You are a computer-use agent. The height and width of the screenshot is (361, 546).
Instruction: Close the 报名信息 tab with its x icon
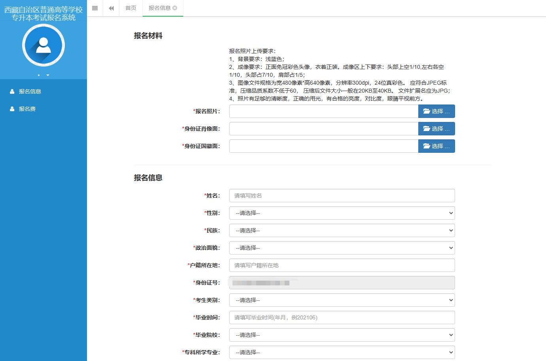[175, 8]
